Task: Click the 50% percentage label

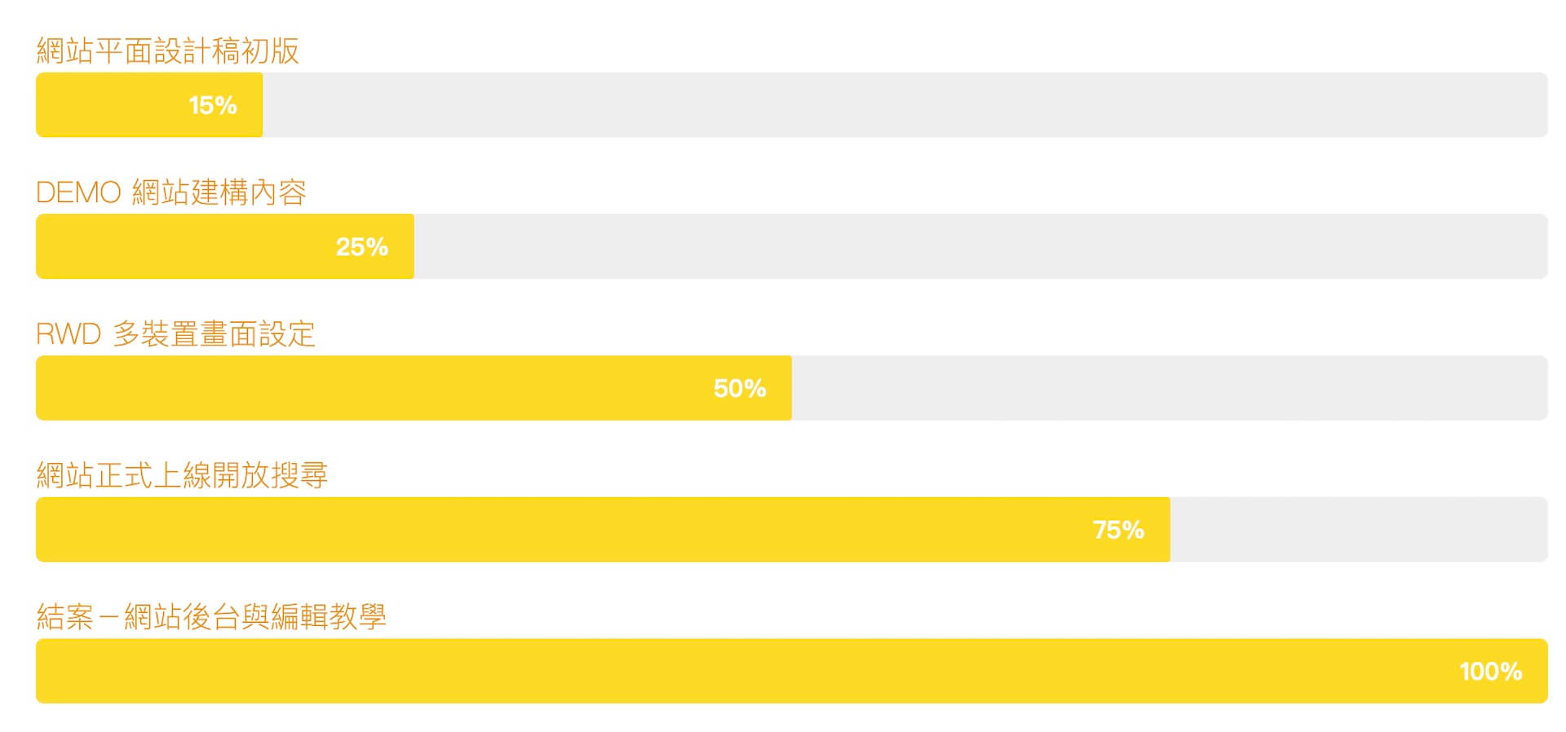Action: point(740,388)
